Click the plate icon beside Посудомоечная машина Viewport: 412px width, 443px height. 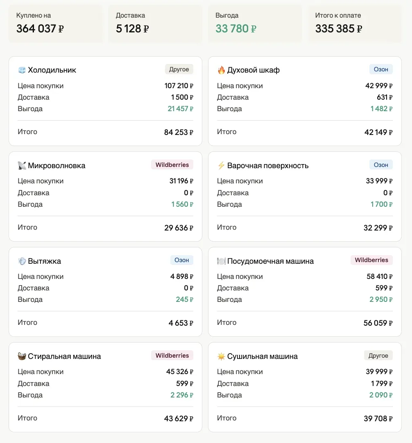click(x=222, y=261)
